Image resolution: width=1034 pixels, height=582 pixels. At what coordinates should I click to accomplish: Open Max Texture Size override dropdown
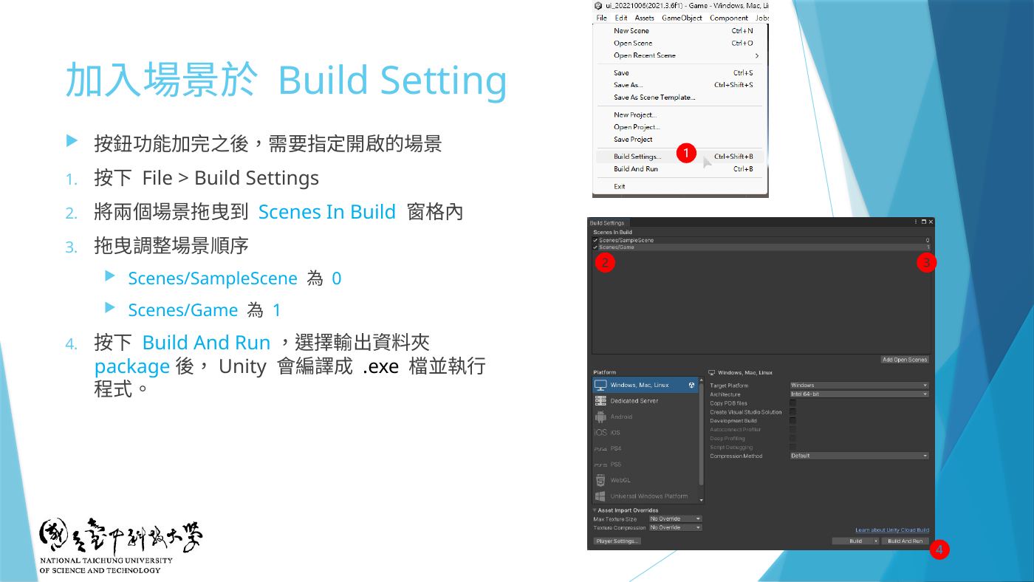675,519
